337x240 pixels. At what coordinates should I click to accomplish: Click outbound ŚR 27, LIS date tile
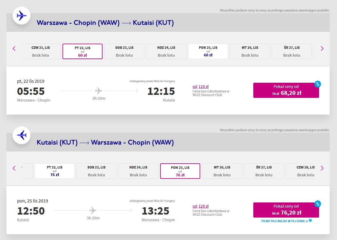pyautogui.click(x=292, y=51)
